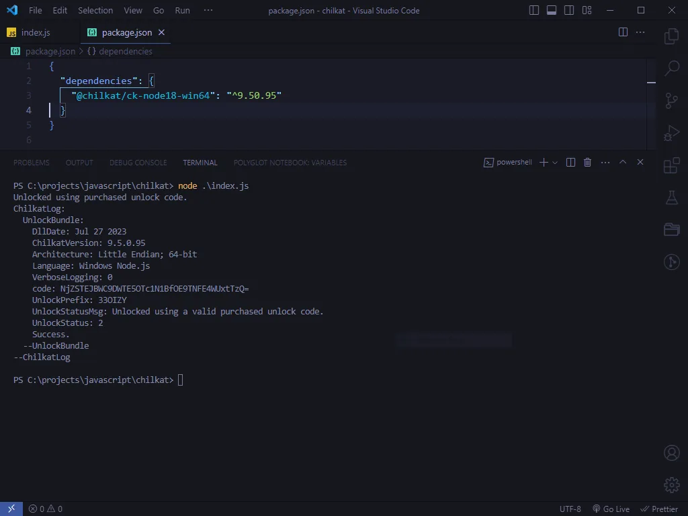
Task: Click the "^9.50.95" version string
Action: click(254, 95)
